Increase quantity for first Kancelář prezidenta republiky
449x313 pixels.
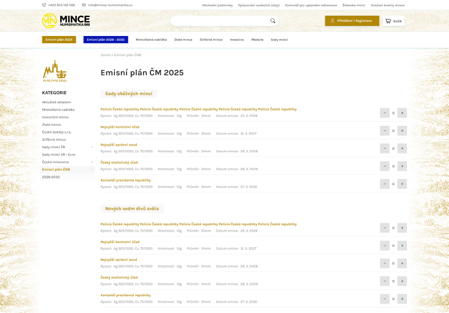tap(402, 184)
